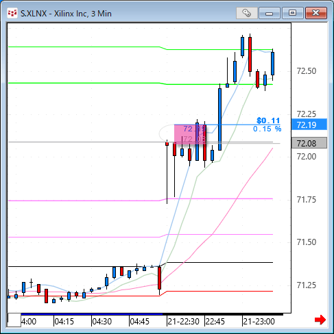Click the 71.75 price scale label
This screenshot has height=334, width=334.
click(x=307, y=200)
